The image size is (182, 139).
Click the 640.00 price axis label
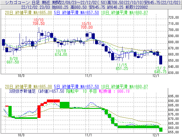click(174, 67)
